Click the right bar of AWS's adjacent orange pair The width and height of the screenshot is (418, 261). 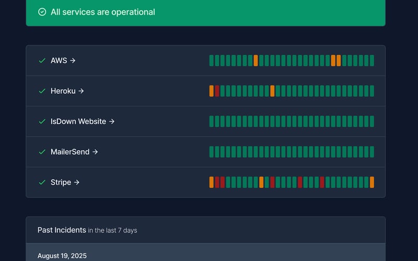tap(339, 61)
